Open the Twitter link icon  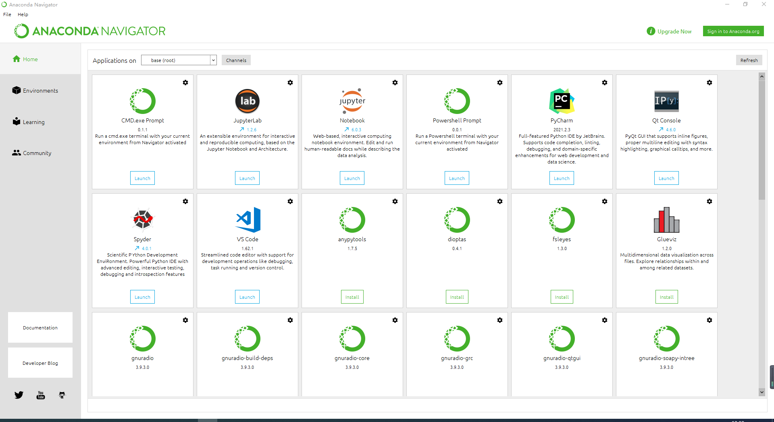19,395
